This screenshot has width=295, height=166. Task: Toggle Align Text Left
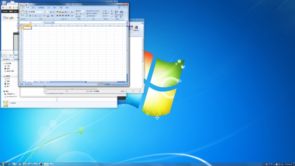(57, 16)
